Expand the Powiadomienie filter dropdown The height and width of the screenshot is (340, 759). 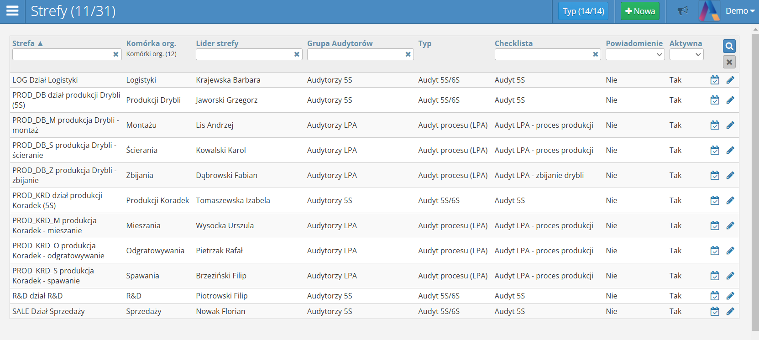tap(635, 55)
